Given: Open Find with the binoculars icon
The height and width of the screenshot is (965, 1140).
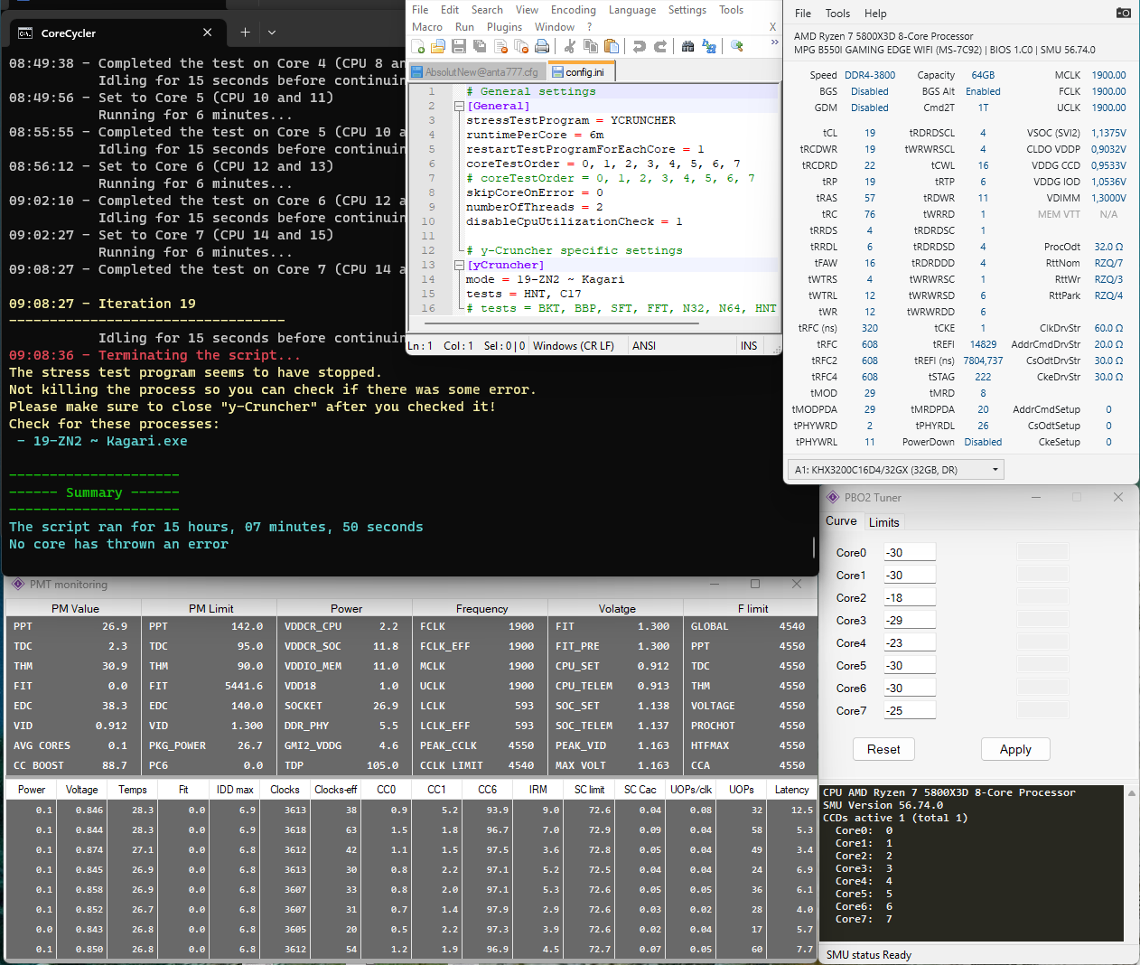Looking at the screenshot, I should pyautogui.click(x=688, y=46).
